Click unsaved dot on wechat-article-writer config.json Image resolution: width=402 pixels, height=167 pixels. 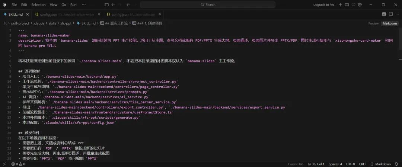click(99, 15)
